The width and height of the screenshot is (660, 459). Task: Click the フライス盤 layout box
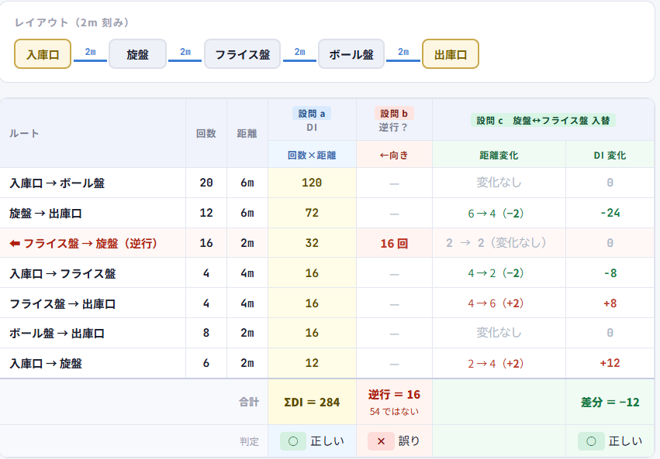click(242, 54)
